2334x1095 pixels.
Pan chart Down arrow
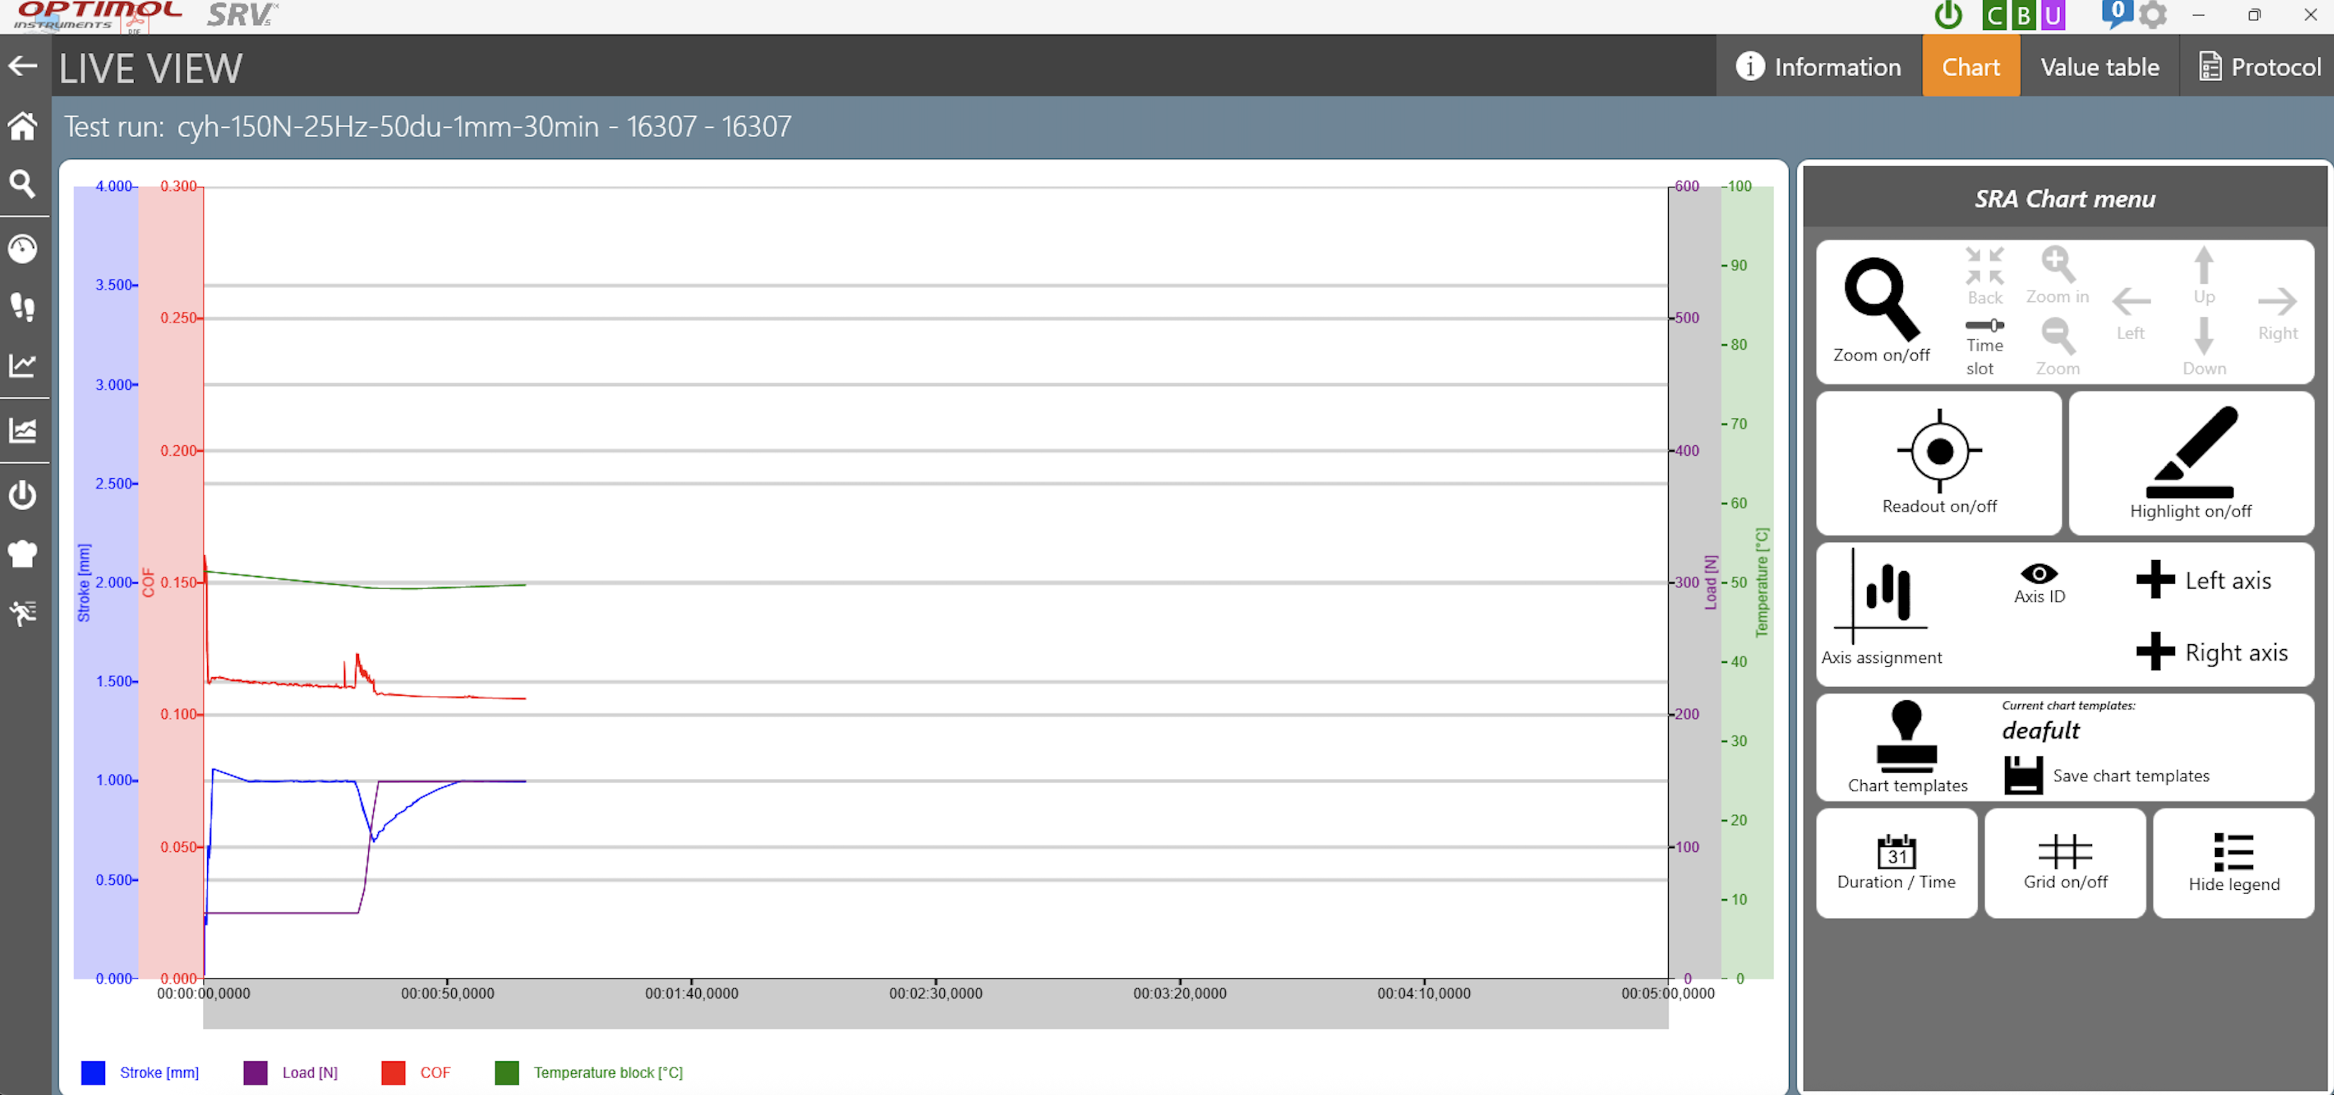tap(2204, 347)
